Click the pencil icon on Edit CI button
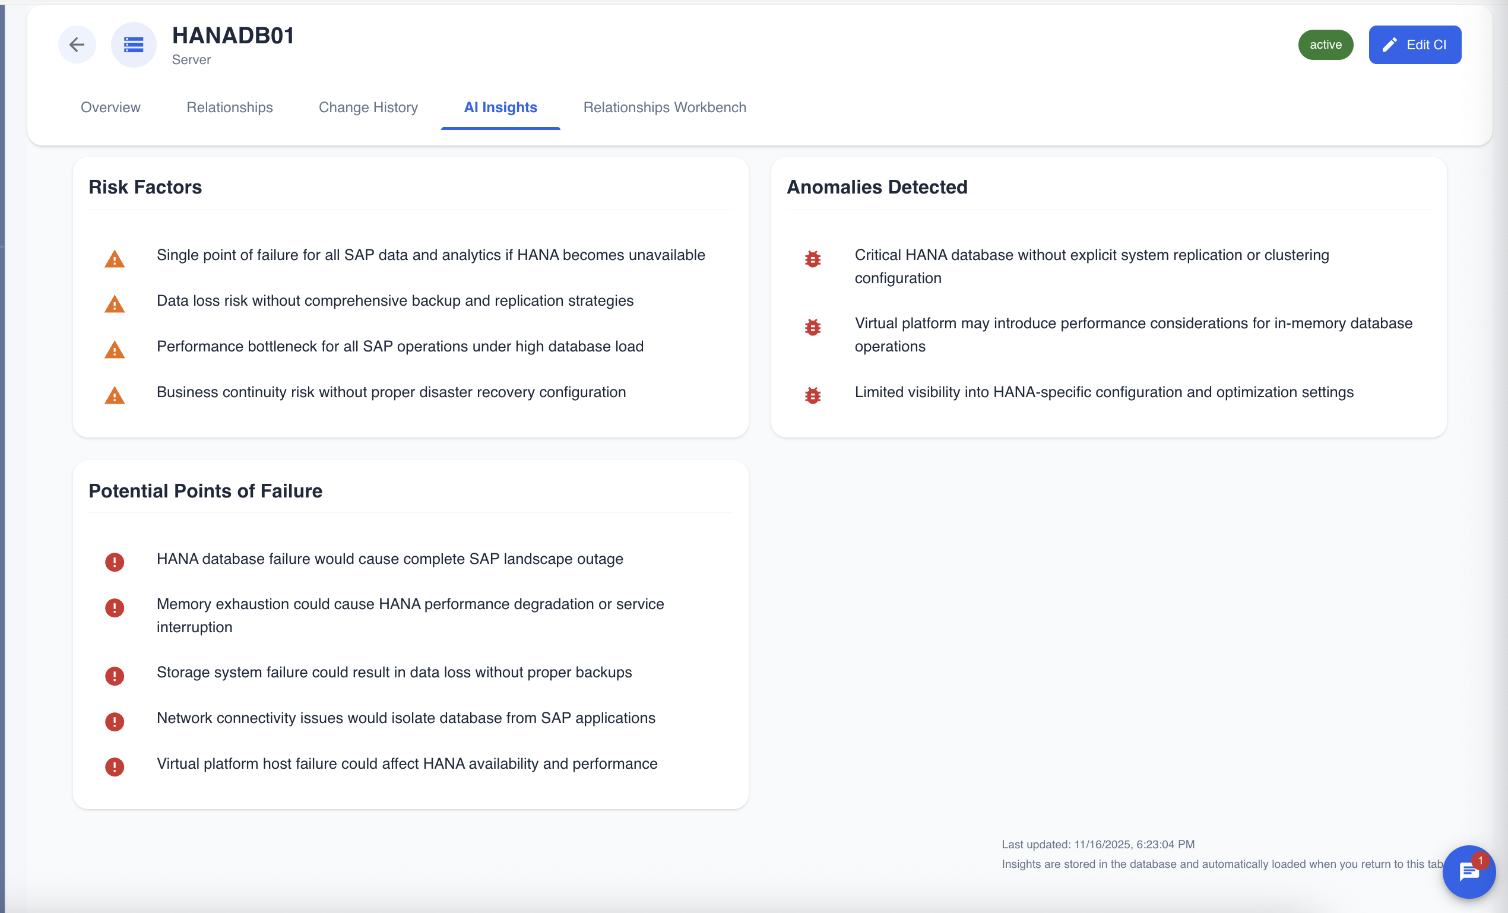The height and width of the screenshot is (913, 1508). pos(1389,44)
